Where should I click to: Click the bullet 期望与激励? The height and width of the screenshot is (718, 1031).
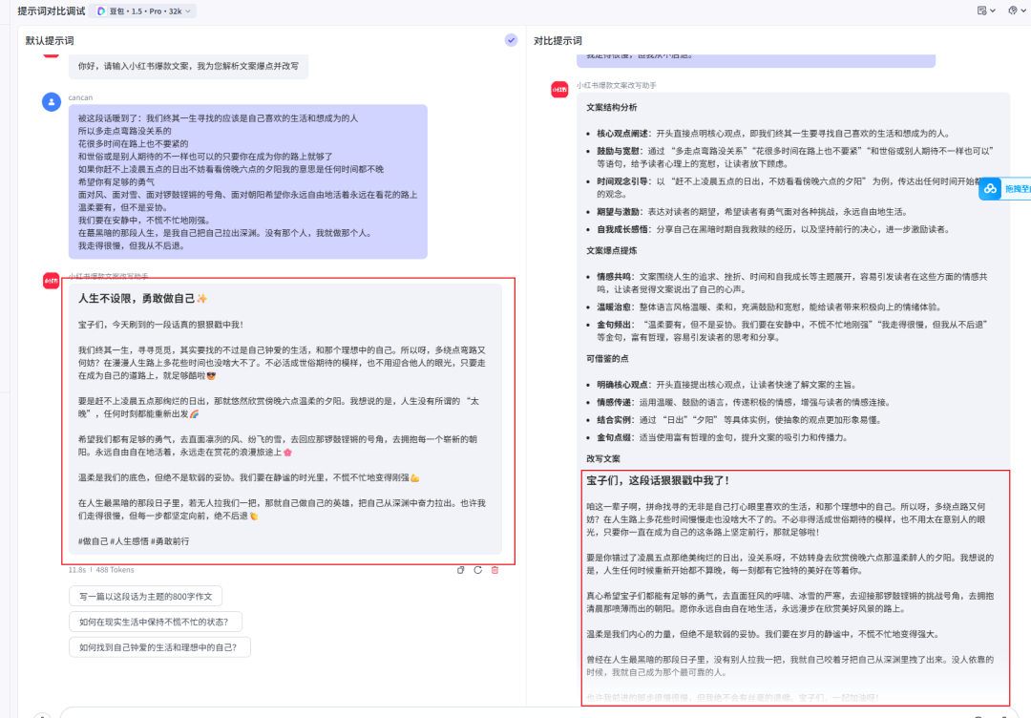click(751, 212)
